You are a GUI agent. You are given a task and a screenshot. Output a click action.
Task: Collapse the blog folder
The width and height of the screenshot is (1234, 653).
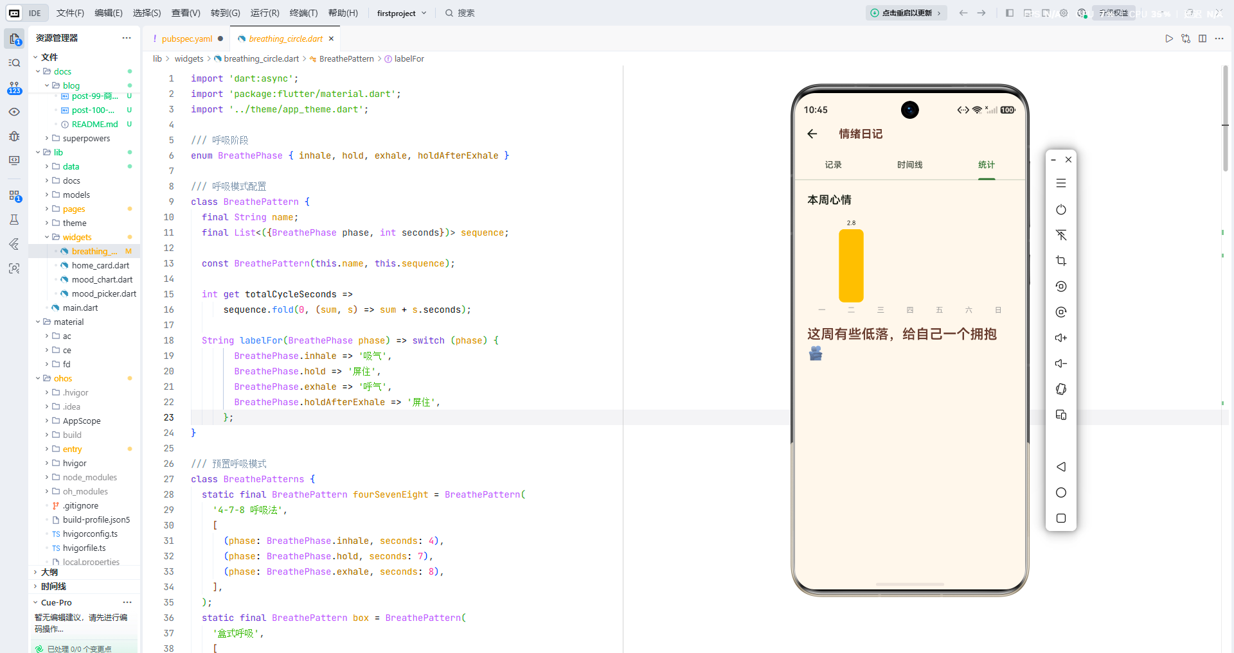coord(47,85)
